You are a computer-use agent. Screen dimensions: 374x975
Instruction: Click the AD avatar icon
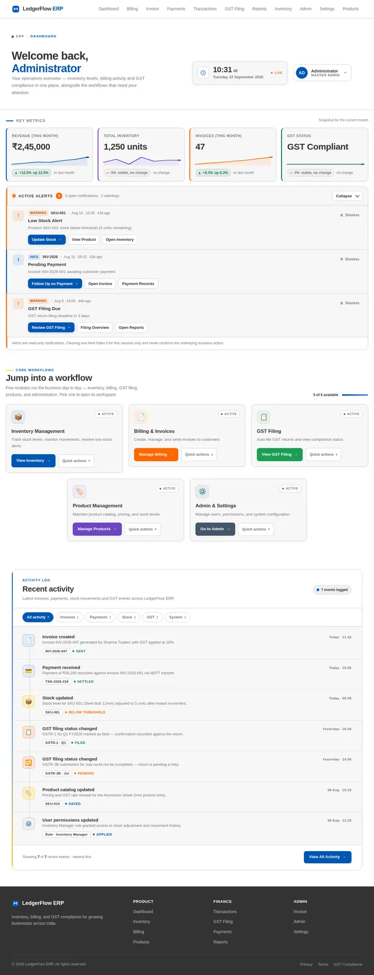[302, 73]
